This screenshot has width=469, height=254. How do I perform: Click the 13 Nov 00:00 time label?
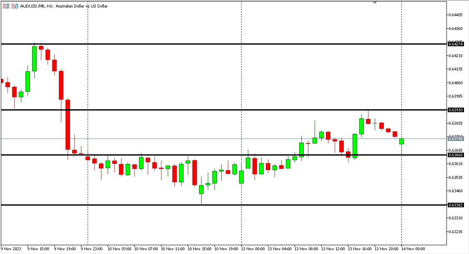coord(253,249)
